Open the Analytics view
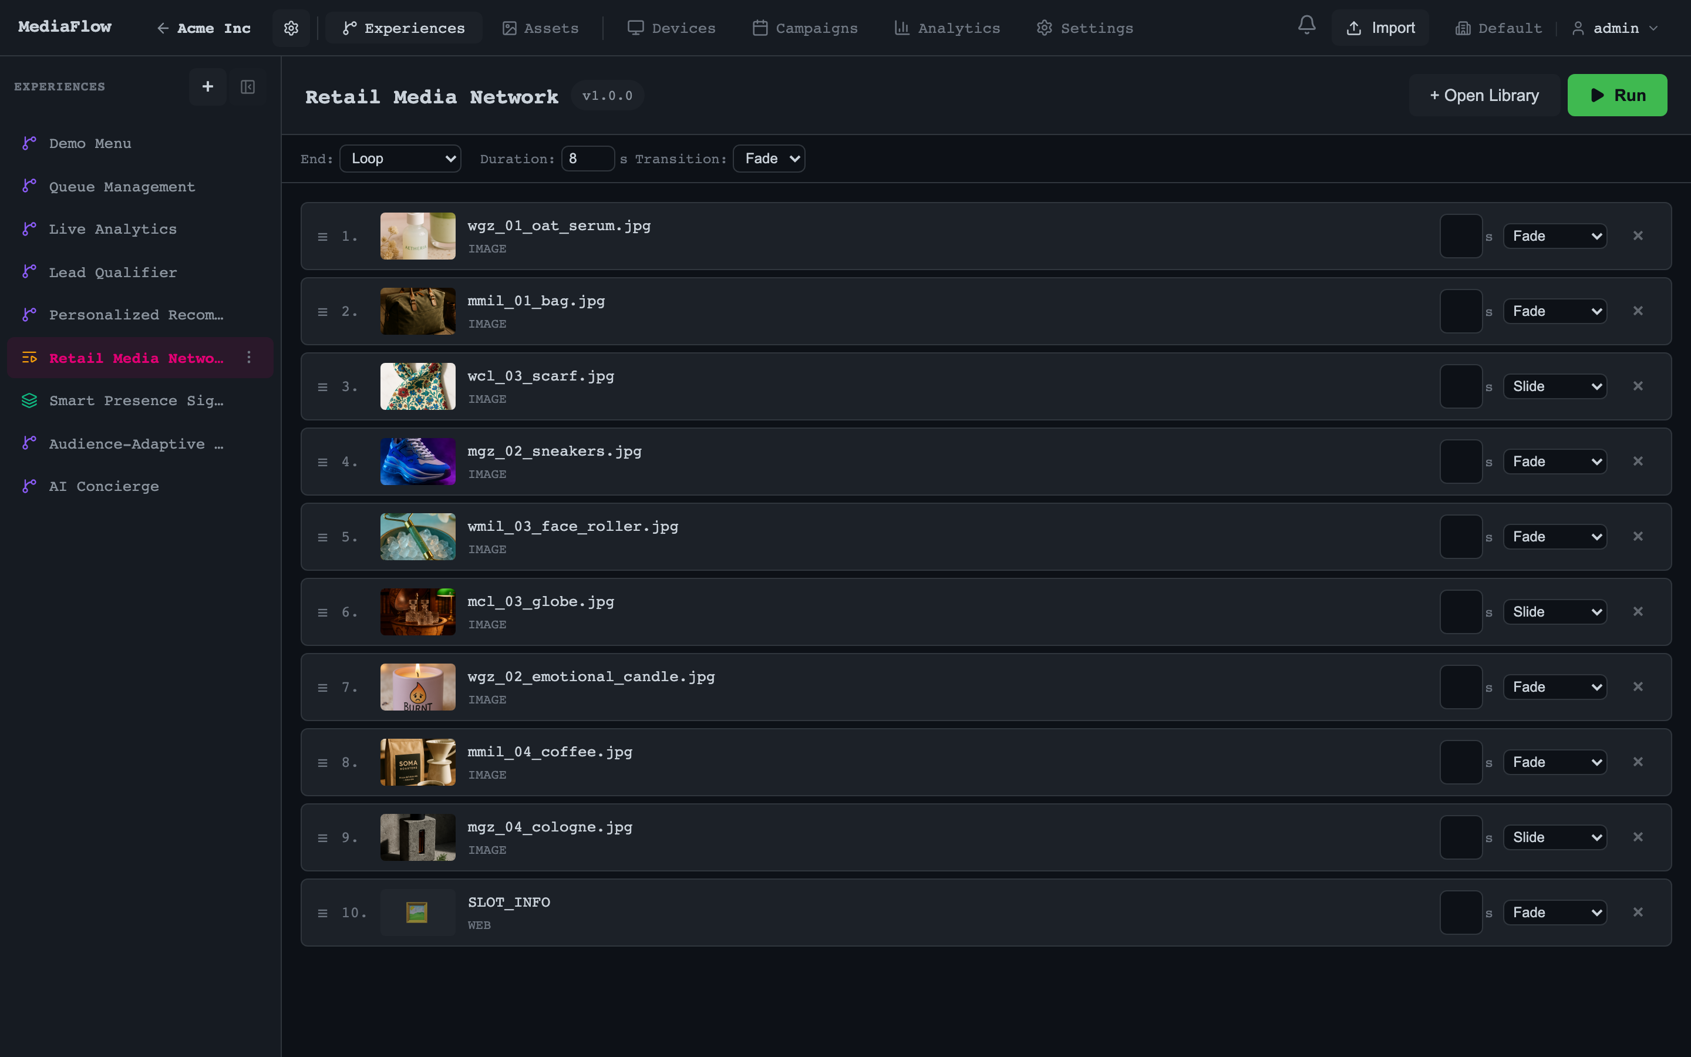 click(x=946, y=28)
